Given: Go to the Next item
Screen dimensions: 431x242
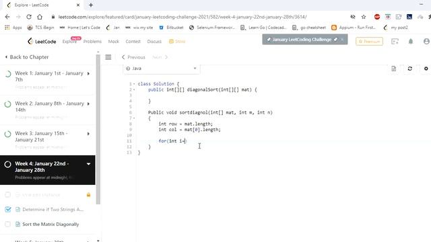Looking at the screenshot, I should click(x=160, y=57).
